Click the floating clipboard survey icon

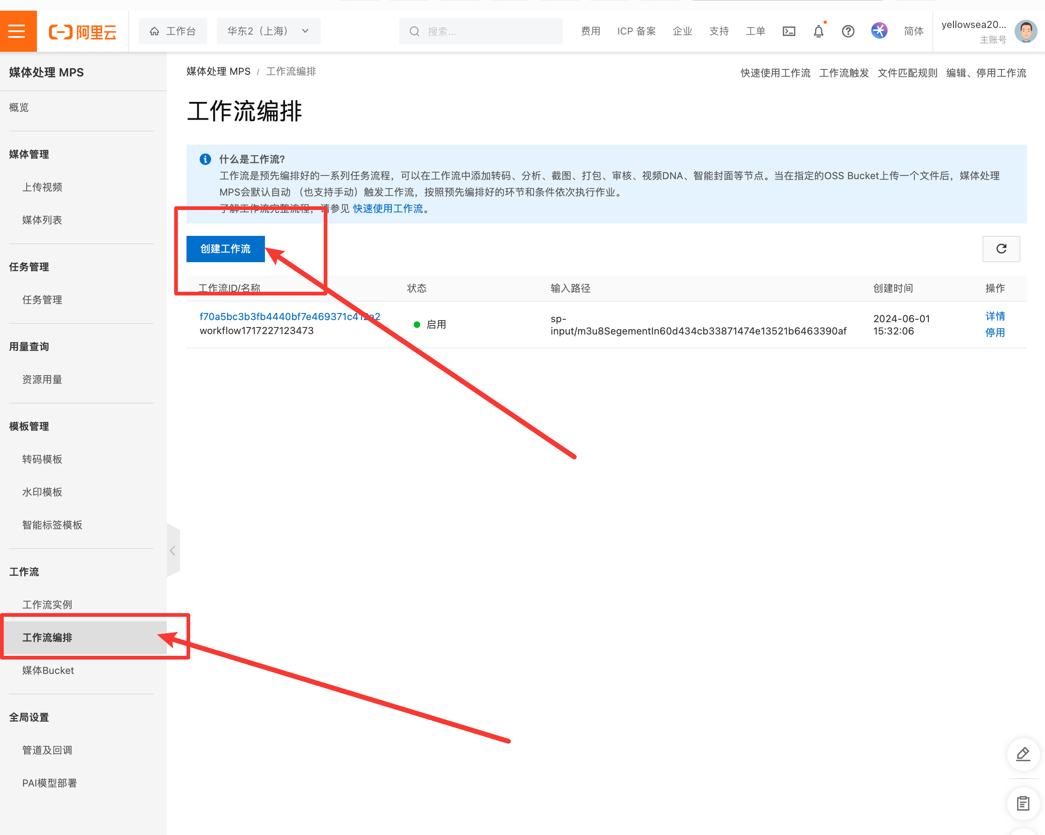point(1023,803)
